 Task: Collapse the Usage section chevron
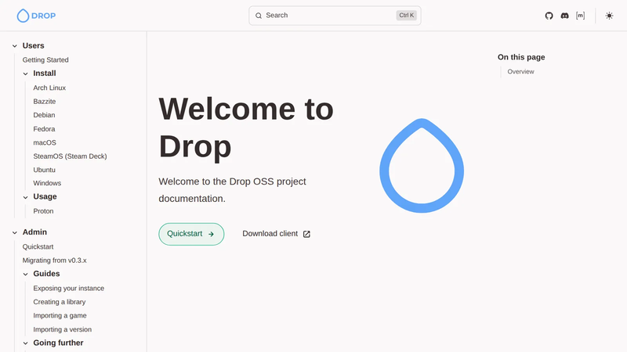[x=26, y=197]
